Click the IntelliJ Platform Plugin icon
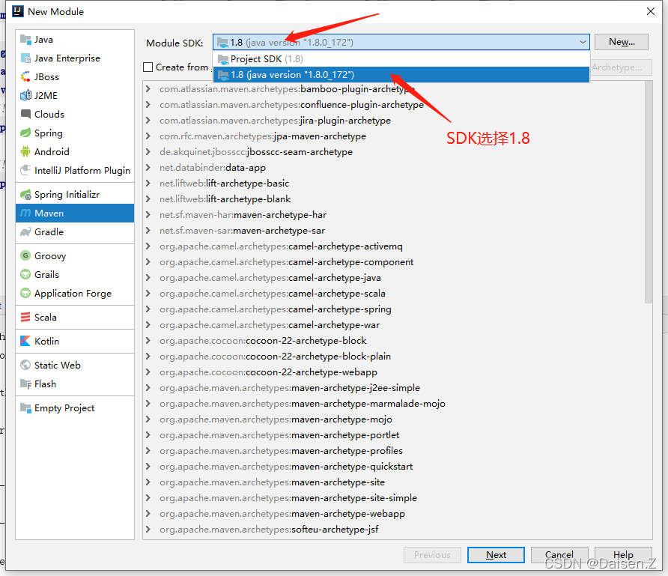This screenshot has width=668, height=576. coord(25,171)
